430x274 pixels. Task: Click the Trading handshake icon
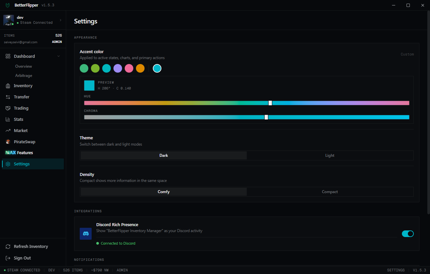pos(8,108)
